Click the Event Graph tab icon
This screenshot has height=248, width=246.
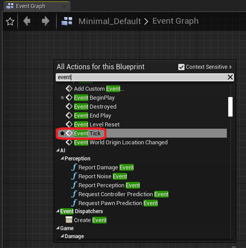pos(10,6)
